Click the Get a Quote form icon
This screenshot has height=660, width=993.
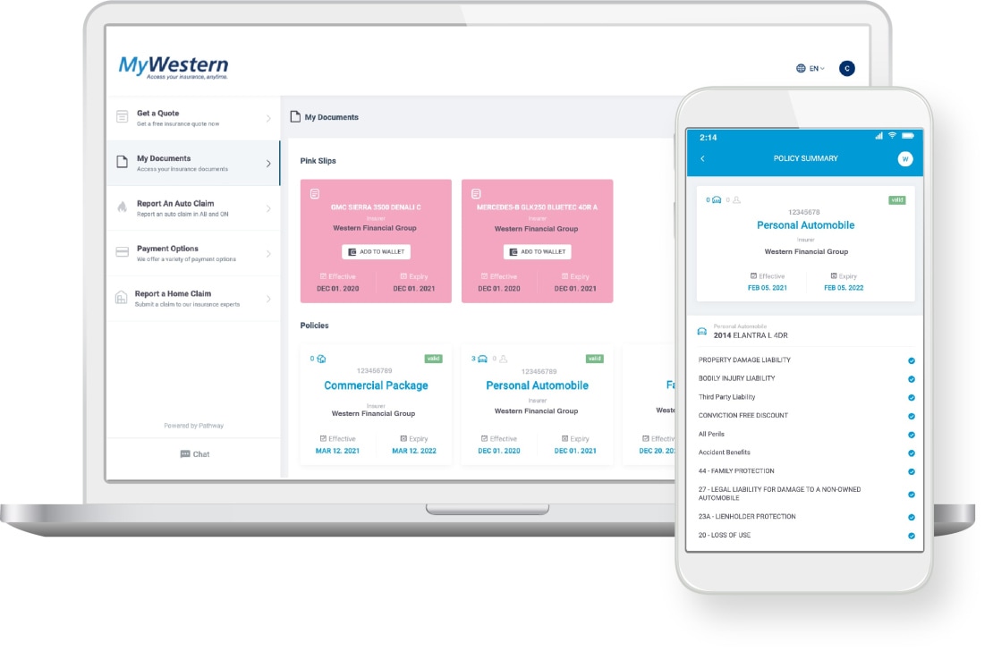point(123,116)
